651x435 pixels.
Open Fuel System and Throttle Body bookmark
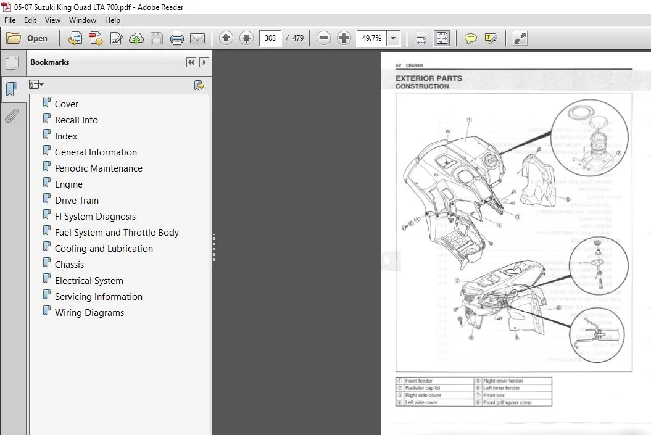117,233
